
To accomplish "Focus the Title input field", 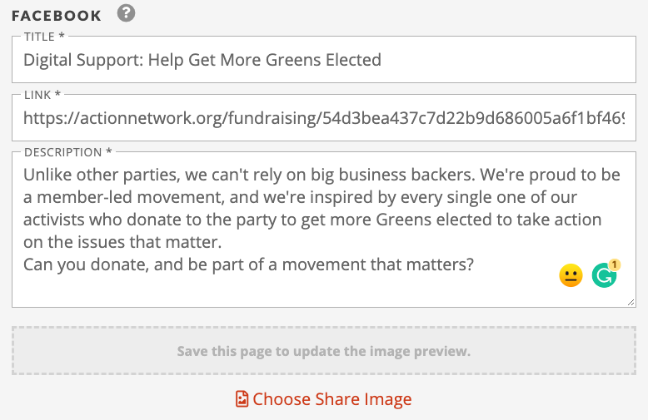I will click(324, 60).
